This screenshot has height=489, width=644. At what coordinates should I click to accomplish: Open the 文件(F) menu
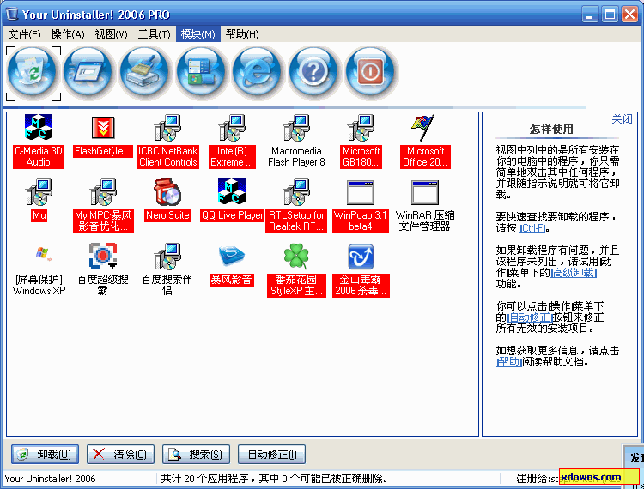tap(25, 34)
